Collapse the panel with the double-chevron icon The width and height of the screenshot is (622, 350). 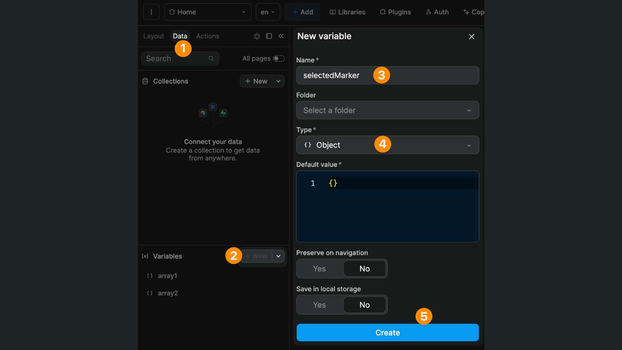[281, 36]
